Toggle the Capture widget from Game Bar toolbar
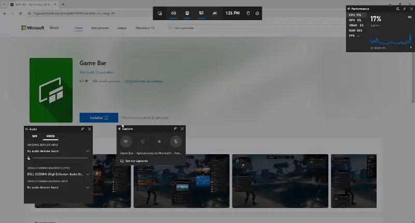Image resolution: width=415 pixels, height=223 pixels. [187, 13]
